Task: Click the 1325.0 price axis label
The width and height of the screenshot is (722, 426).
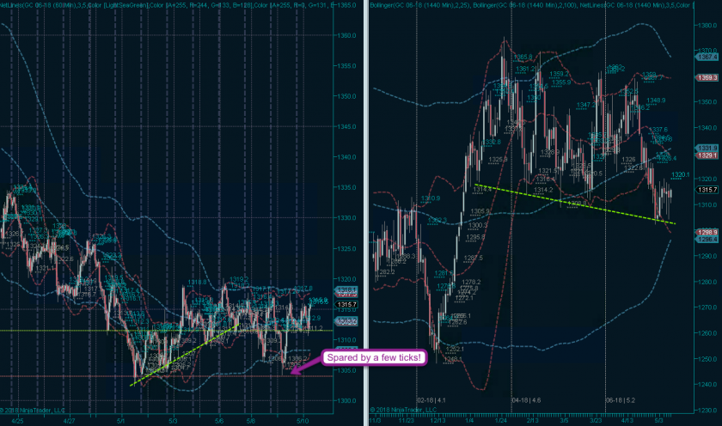Action: point(346,248)
